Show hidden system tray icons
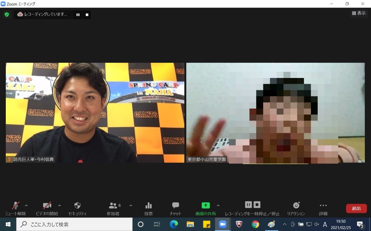The image size is (371, 231). point(285,225)
